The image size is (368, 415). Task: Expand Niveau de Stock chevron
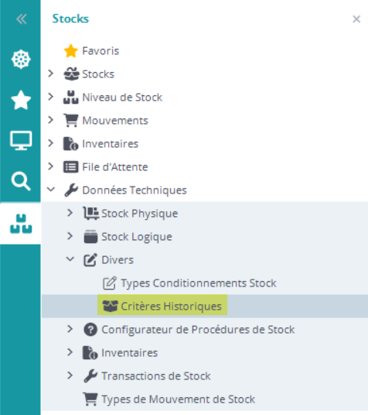(50, 97)
